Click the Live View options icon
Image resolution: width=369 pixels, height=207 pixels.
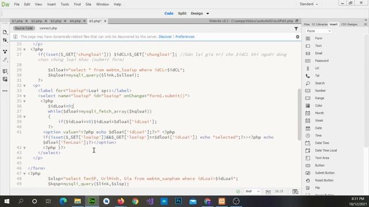[5, 51]
